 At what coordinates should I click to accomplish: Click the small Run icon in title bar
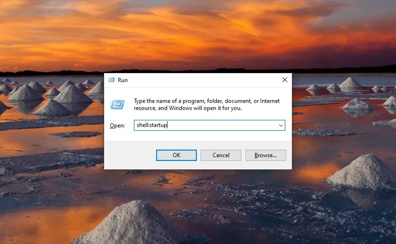coord(112,80)
